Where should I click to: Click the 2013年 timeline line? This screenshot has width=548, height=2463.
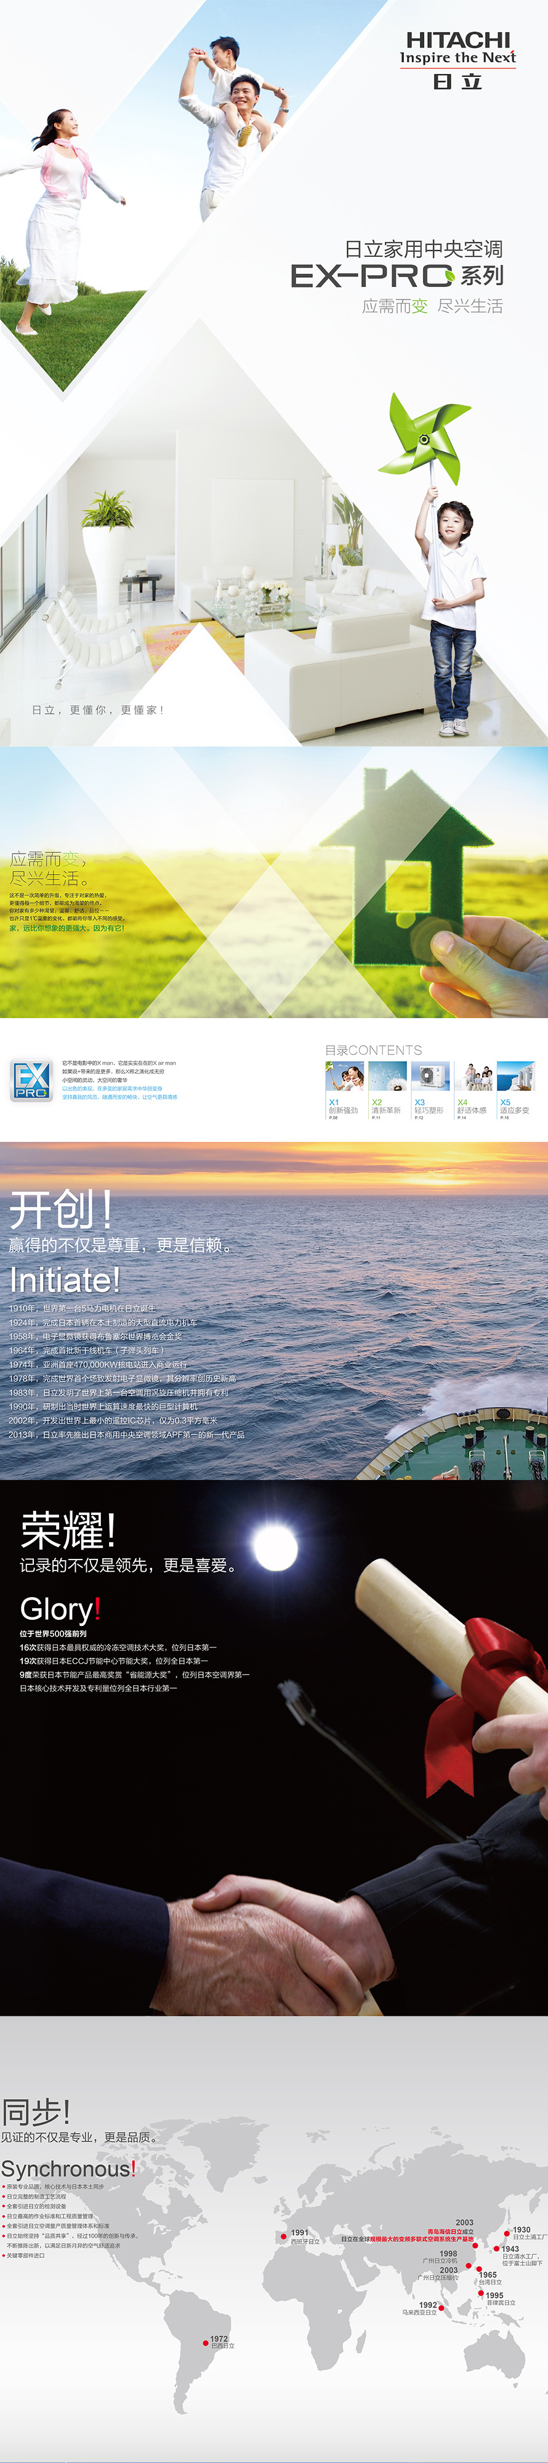127,1434
